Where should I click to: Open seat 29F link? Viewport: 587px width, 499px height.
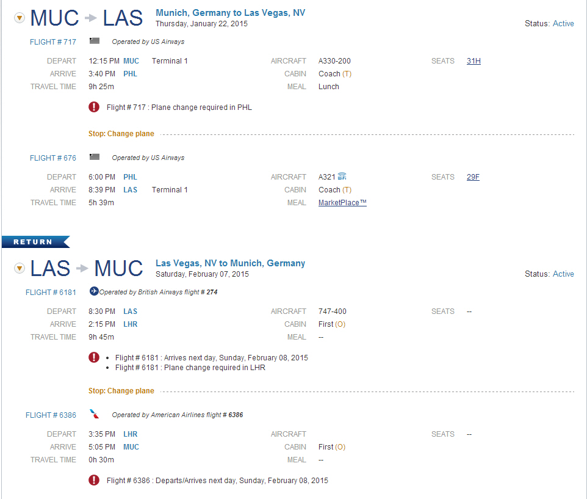(x=473, y=177)
